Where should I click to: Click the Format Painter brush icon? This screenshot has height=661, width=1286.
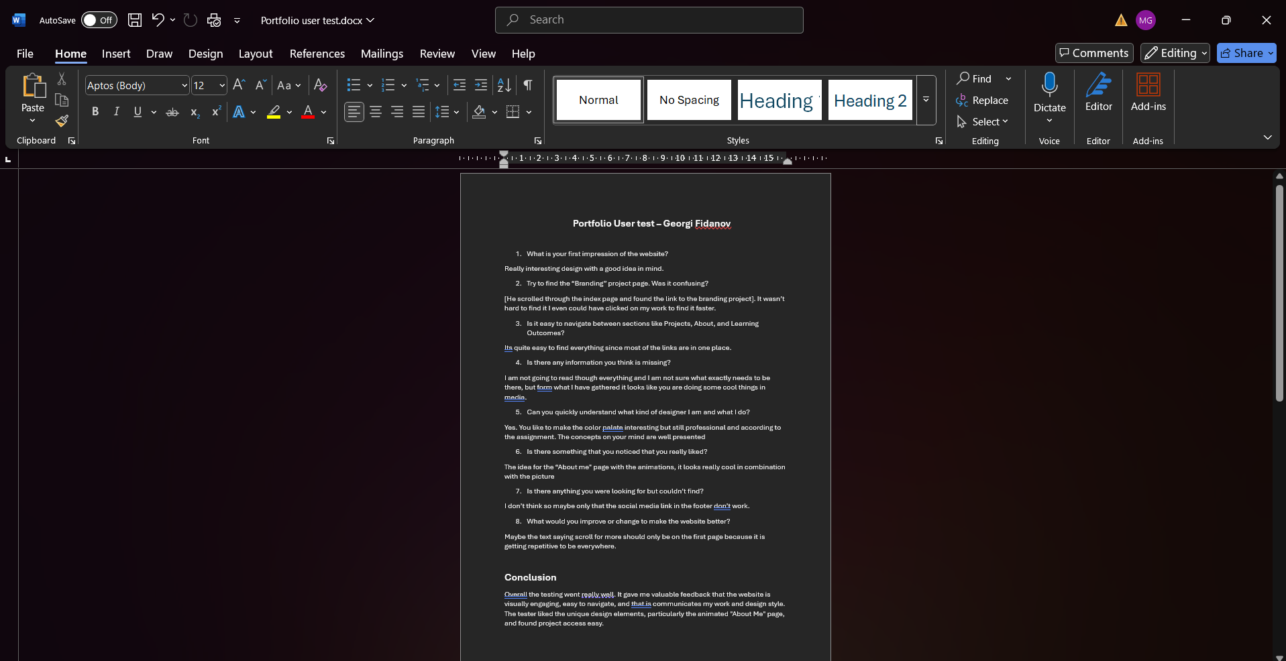click(x=62, y=121)
